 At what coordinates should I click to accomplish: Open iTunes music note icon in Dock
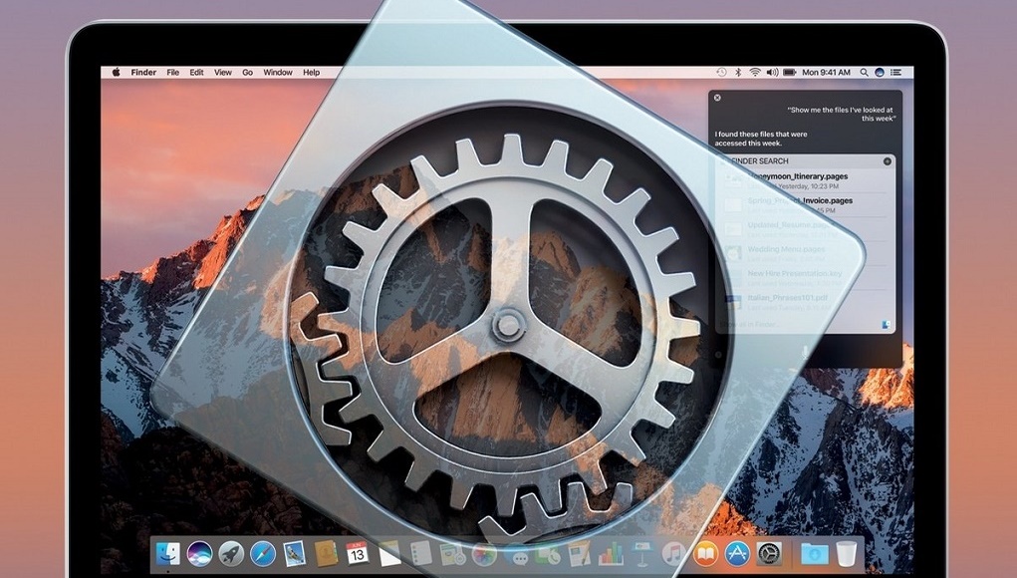pyautogui.click(x=674, y=554)
